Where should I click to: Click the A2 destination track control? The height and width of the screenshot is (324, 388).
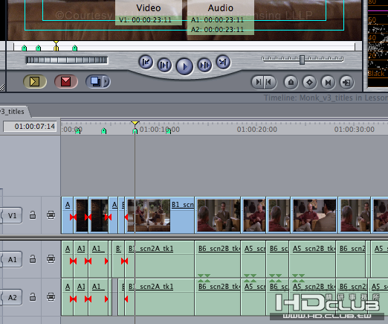point(12,297)
